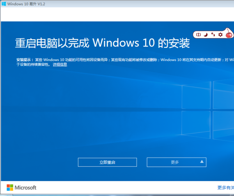Click the window title Windows 10 易升 V1.2

point(26,4)
